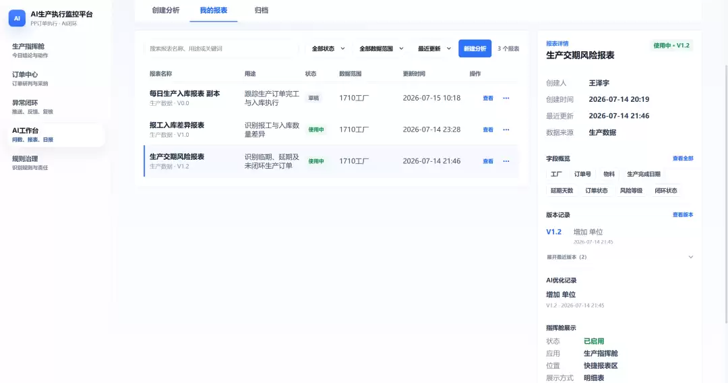Click the 工厂 field tag
Screen dimensions: 728x383
(x=556, y=174)
